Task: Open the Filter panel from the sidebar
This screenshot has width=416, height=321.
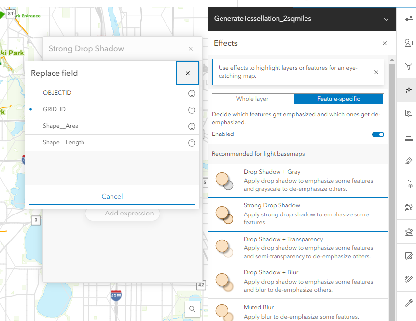Action: coord(408,66)
